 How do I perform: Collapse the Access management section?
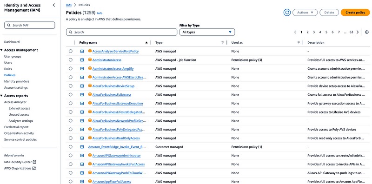pos(2,50)
